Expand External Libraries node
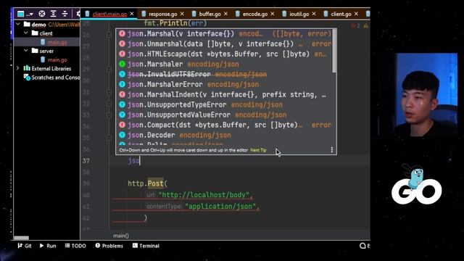The width and height of the screenshot is (464, 261). [18, 68]
